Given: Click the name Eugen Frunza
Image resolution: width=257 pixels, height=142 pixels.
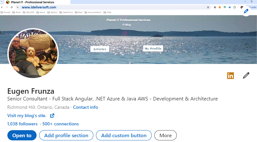Looking at the screenshot, I should click(x=31, y=91).
